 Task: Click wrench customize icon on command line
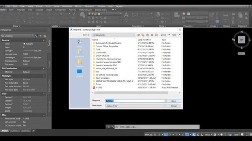point(113,127)
